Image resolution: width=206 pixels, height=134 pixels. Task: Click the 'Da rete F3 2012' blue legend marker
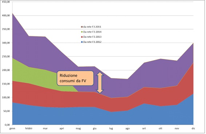82,42
